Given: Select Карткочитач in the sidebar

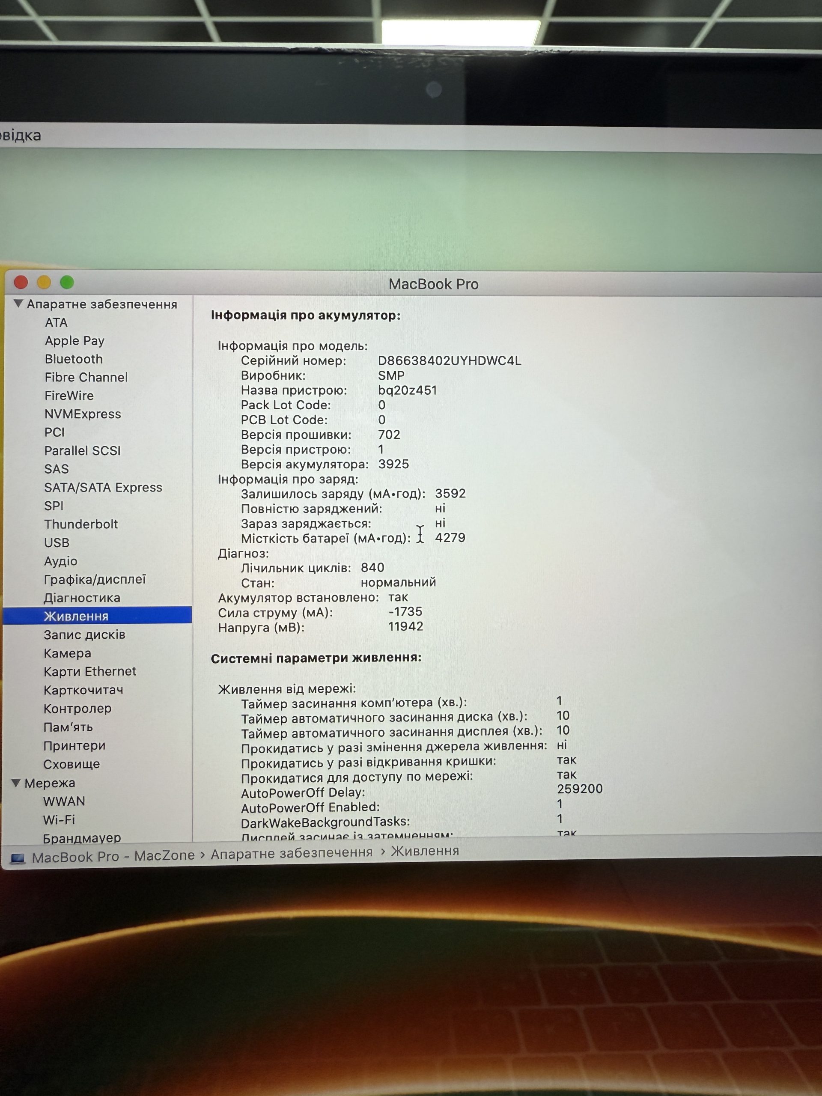Looking at the screenshot, I should click(x=83, y=690).
